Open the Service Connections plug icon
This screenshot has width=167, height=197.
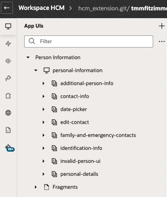pyautogui.click(x=8, y=78)
